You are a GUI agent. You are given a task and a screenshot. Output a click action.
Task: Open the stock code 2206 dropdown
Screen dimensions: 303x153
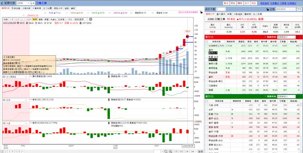(28, 3)
